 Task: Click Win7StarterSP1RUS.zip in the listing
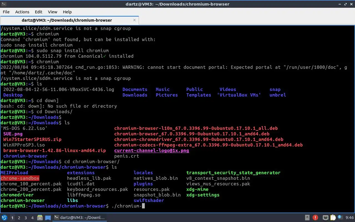click(32, 139)
